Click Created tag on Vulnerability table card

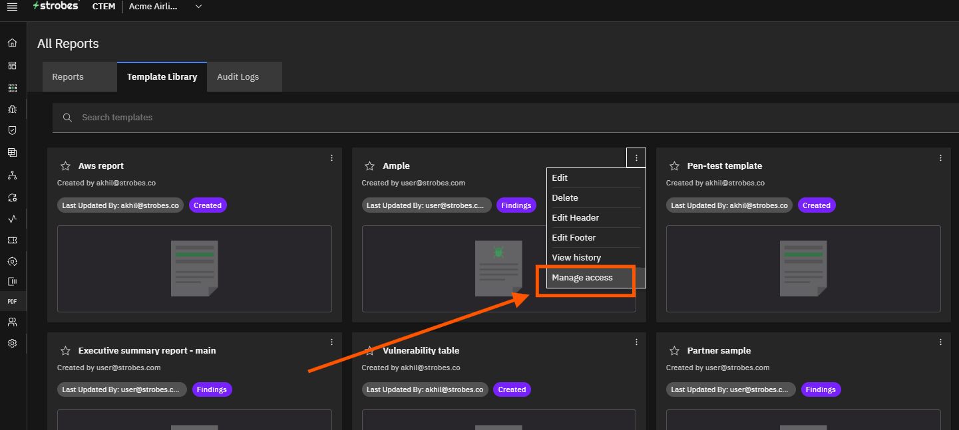pyautogui.click(x=512, y=389)
